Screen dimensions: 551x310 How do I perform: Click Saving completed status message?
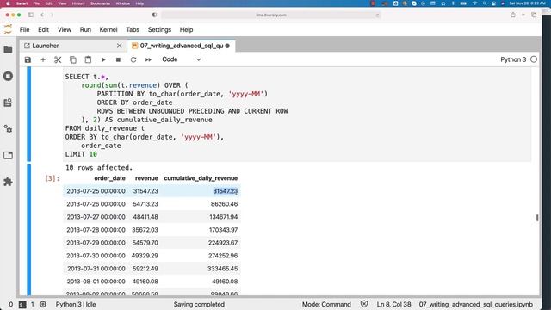(x=199, y=304)
